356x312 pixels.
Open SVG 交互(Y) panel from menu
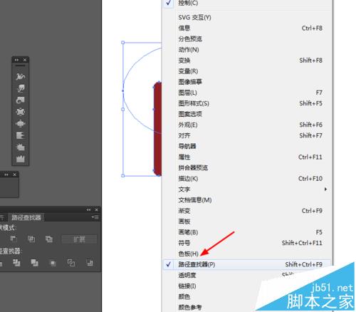(247, 17)
